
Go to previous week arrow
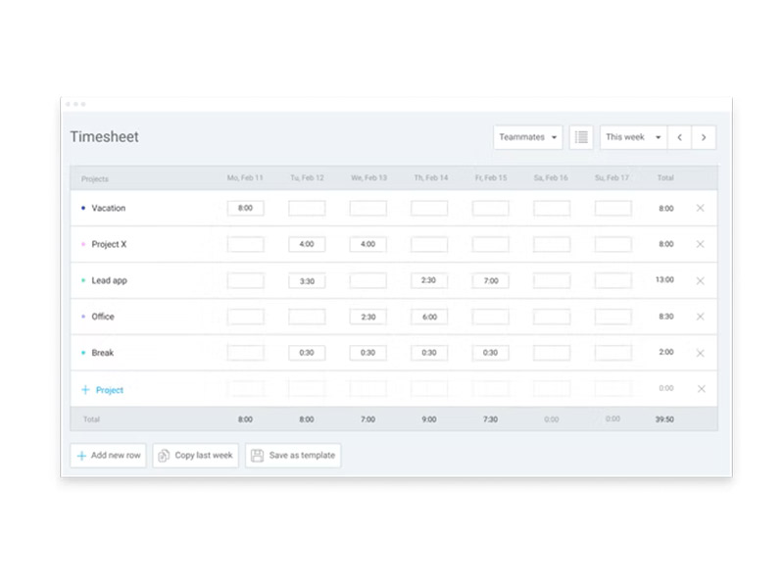(x=679, y=137)
